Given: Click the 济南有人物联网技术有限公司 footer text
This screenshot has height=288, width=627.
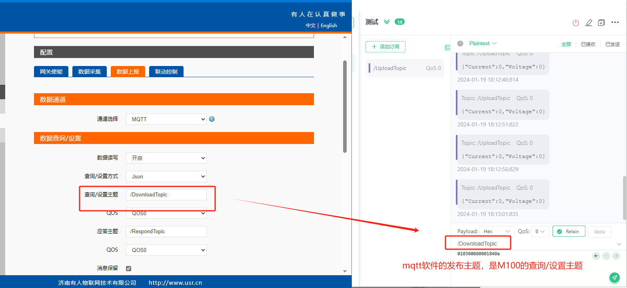Looking at the screenshot, I should 97,283.
